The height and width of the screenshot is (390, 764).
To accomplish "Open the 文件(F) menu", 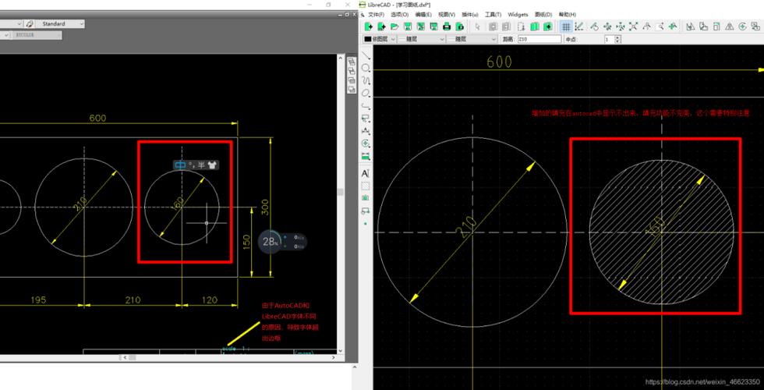I will tap(376, 14).
